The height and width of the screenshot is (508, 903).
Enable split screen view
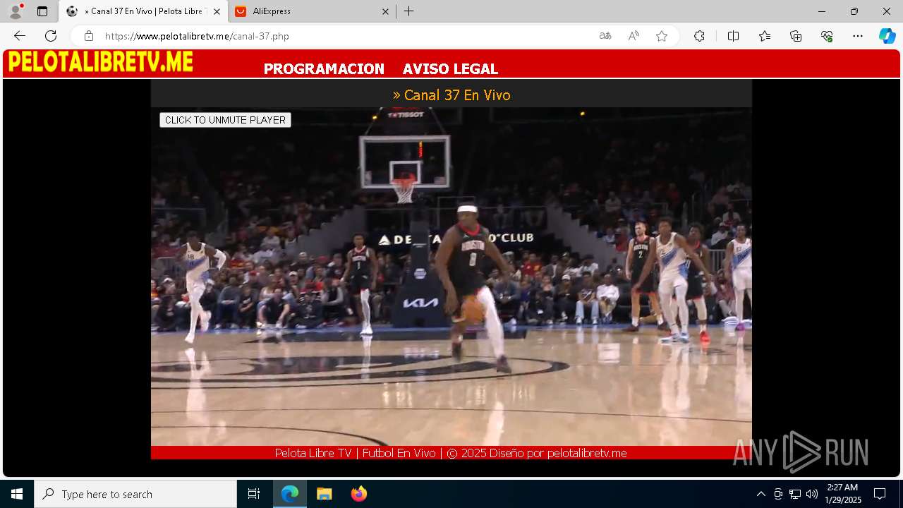(733, 36)
